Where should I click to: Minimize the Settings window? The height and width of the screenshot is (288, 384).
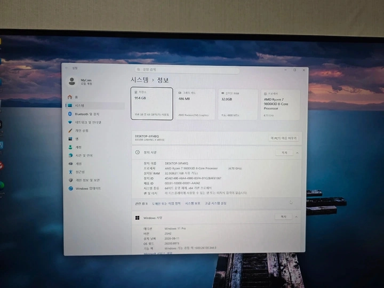tap(285, 70)
